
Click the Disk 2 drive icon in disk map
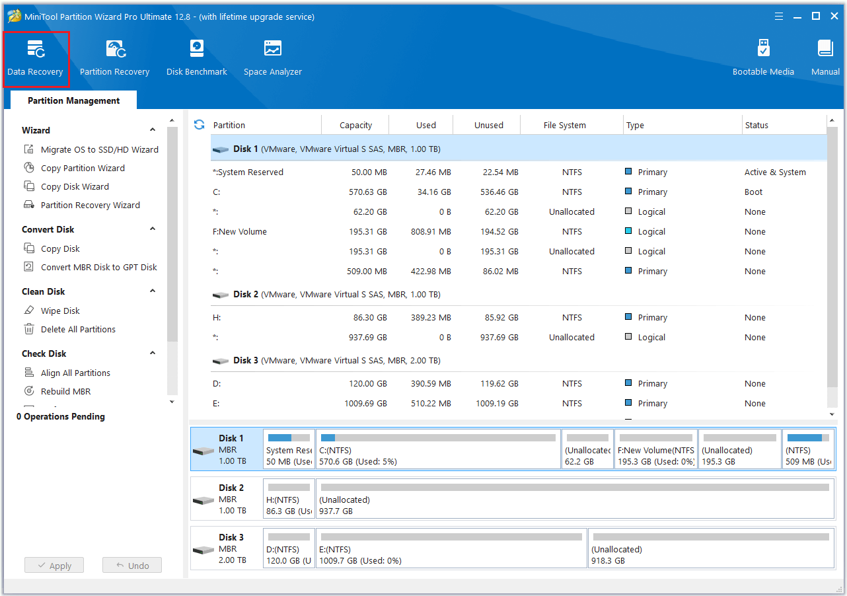[203, 500]
